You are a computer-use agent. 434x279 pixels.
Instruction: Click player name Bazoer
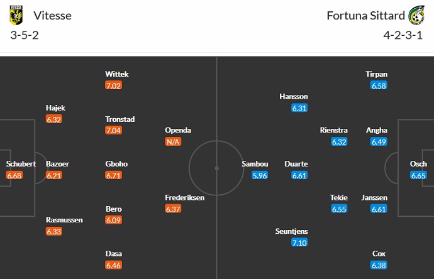(x=57, y=164)
